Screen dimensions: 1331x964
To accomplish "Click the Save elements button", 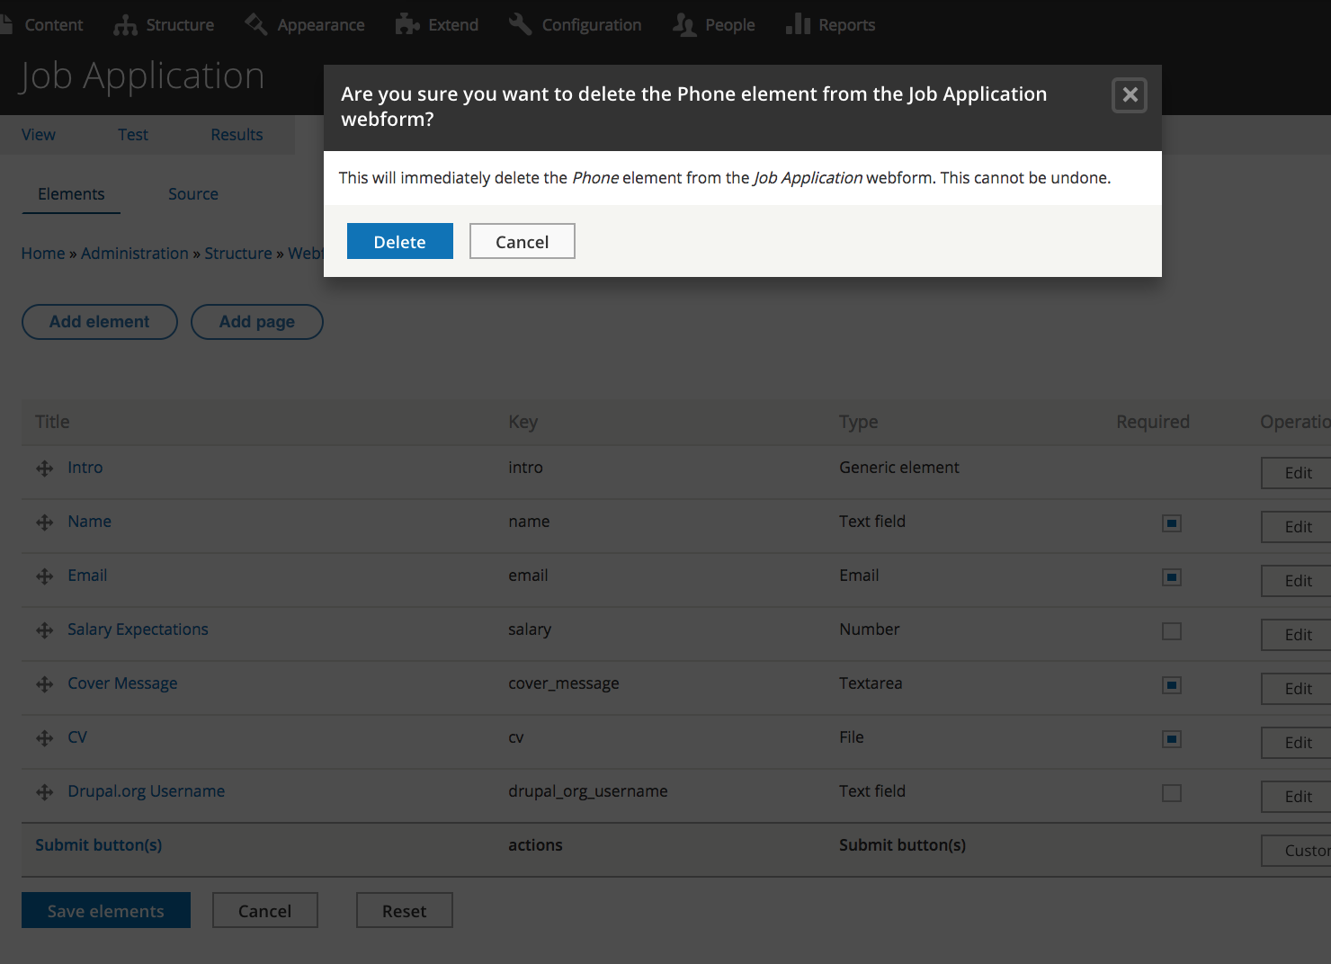I will pos(105,910).
